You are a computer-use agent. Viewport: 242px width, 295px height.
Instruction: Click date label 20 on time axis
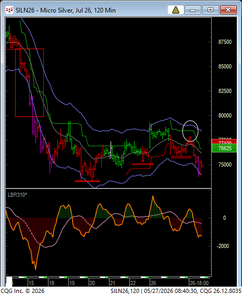[x=92, y=283]
